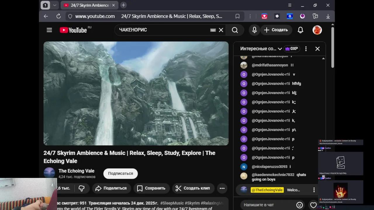This screenshot has height=210, width=374.
Task: Open a new browser tab
Action: tap(123, 5)
